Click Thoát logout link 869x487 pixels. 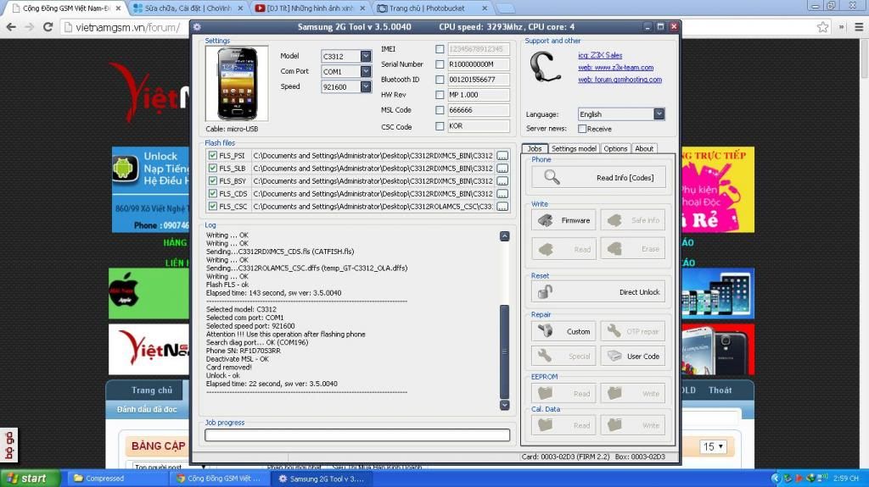pyautogui.click(x=720, y=390)
